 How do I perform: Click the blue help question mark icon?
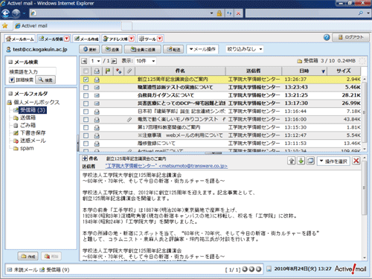[x=327, y=37]
